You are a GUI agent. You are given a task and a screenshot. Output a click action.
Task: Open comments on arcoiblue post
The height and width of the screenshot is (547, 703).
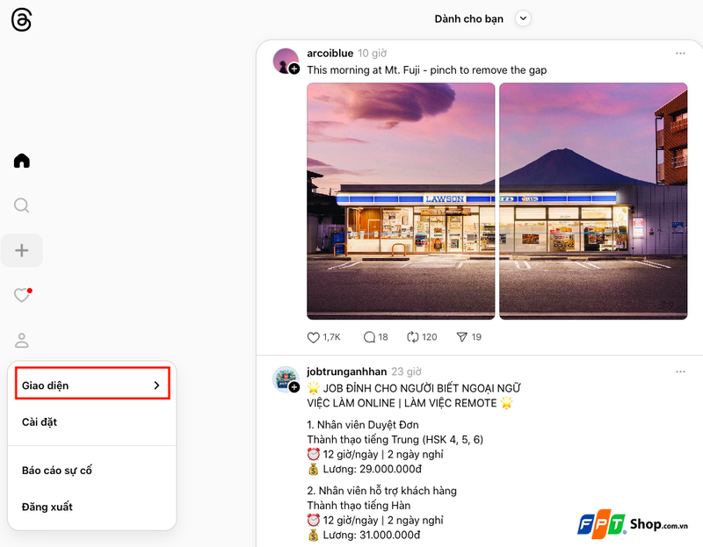[369, 337]
